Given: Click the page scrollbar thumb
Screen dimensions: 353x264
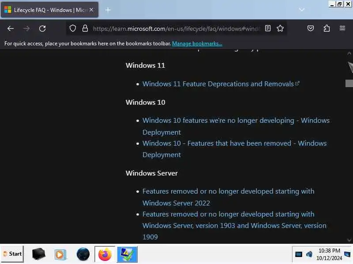Looking at the screenshot, I should [349, 83].
